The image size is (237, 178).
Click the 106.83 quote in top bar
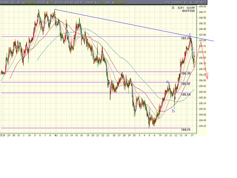(89, 2)
